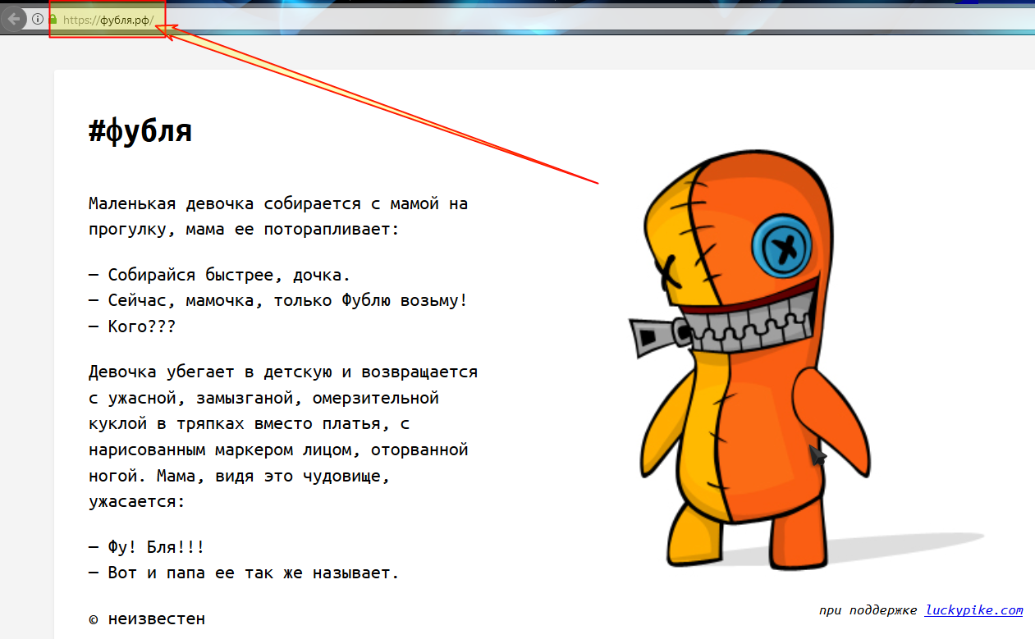Open the luckypike.com link
The image size is (1035, 639).
click(x=973, y=609)
